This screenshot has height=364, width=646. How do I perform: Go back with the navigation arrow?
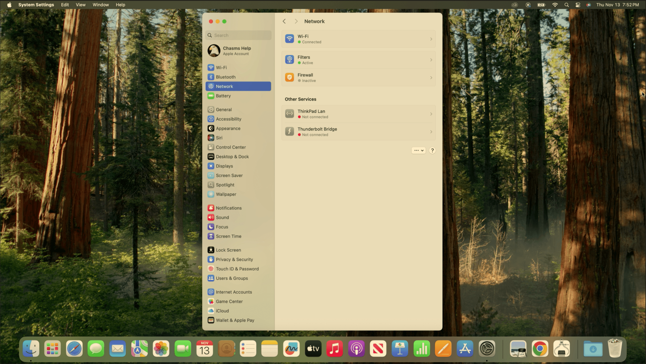[x=284, y=21]
